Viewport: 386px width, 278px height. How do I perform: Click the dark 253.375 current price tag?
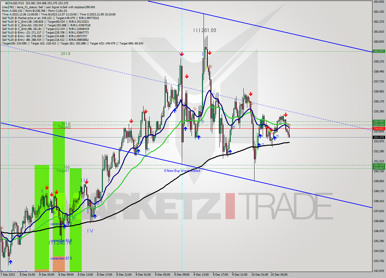pyautogui.click(x=379, y=137)
